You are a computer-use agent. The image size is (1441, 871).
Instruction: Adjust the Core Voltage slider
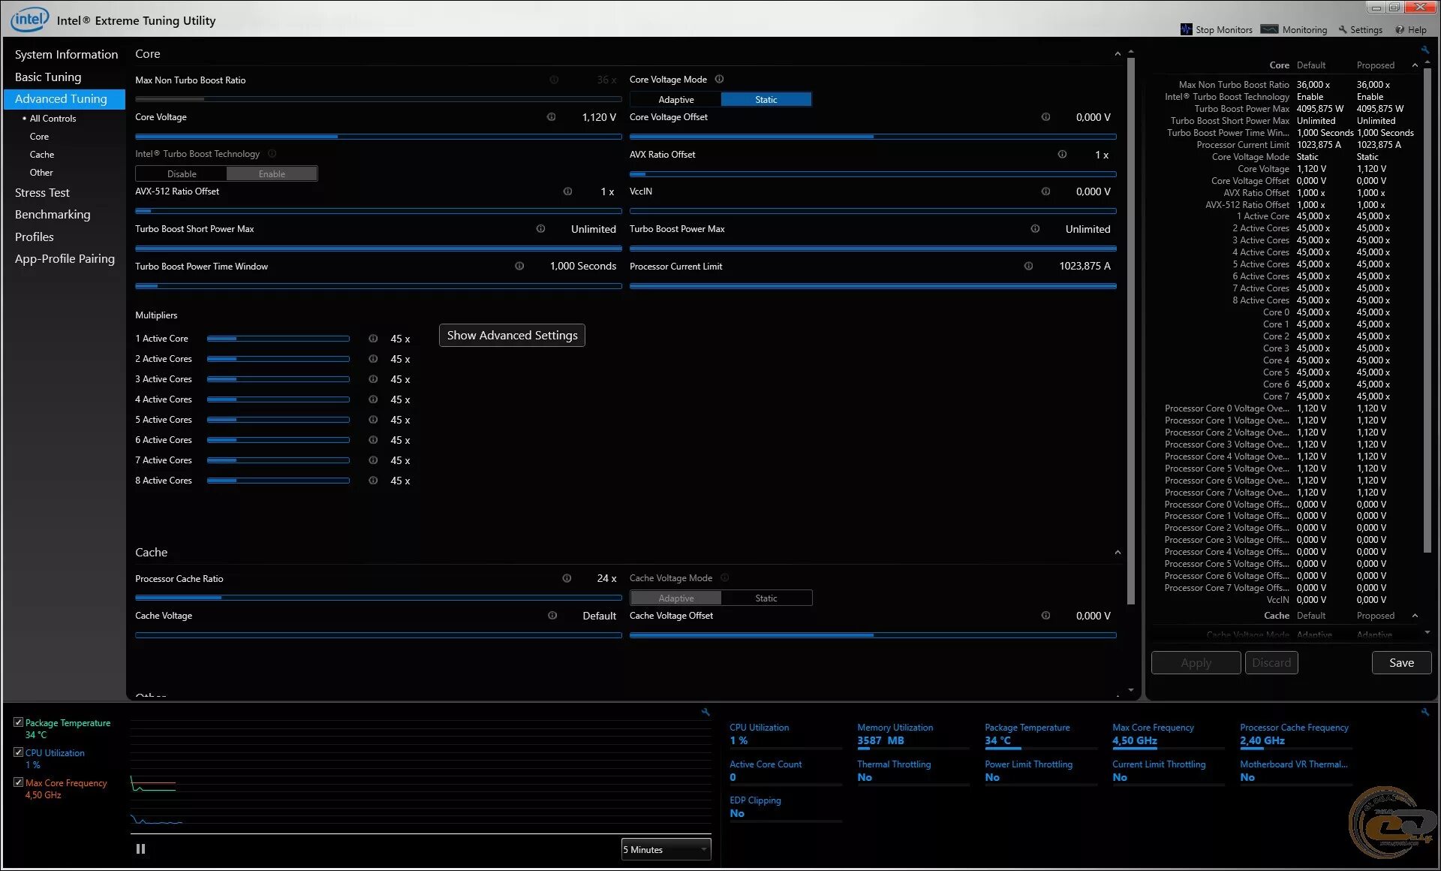point(378,137)
